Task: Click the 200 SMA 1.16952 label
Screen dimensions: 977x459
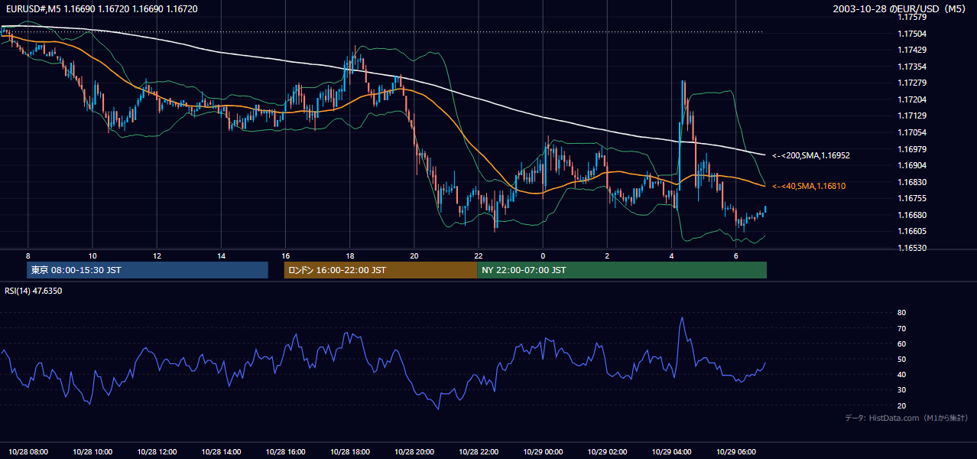Action: 811,155
